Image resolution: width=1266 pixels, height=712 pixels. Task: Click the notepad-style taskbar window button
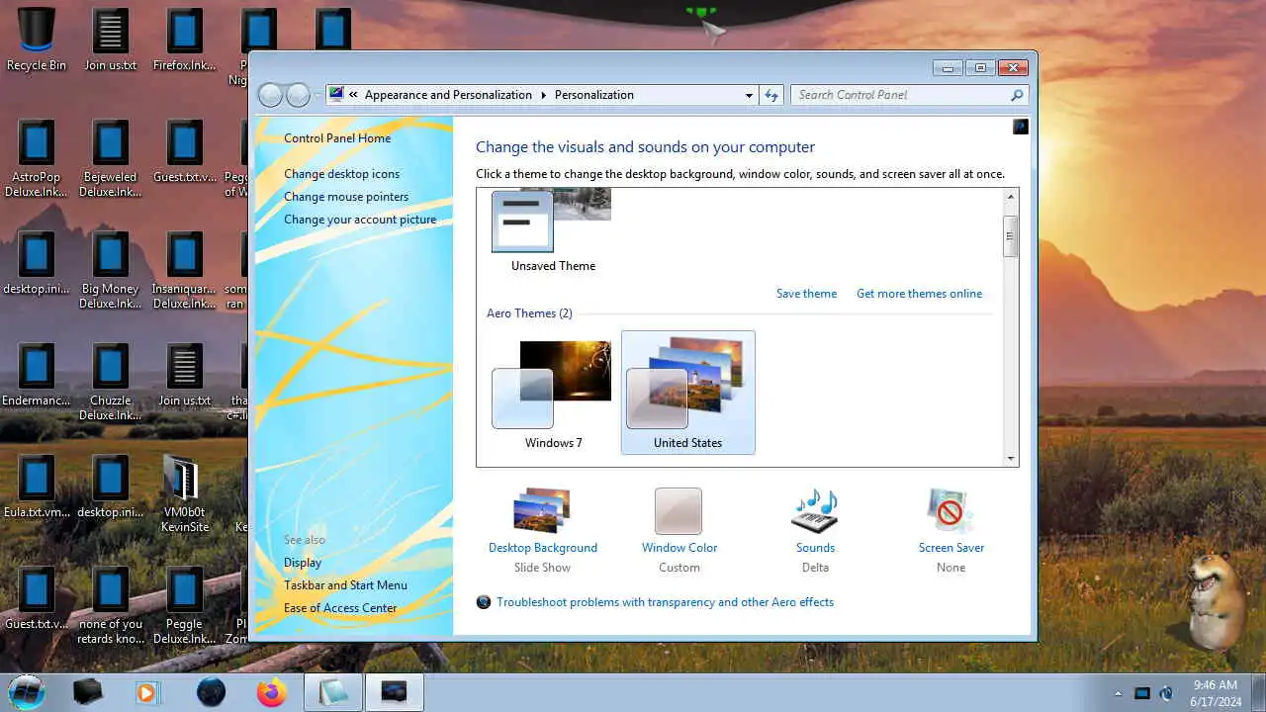pyautogui.click(x=333, y=692)
